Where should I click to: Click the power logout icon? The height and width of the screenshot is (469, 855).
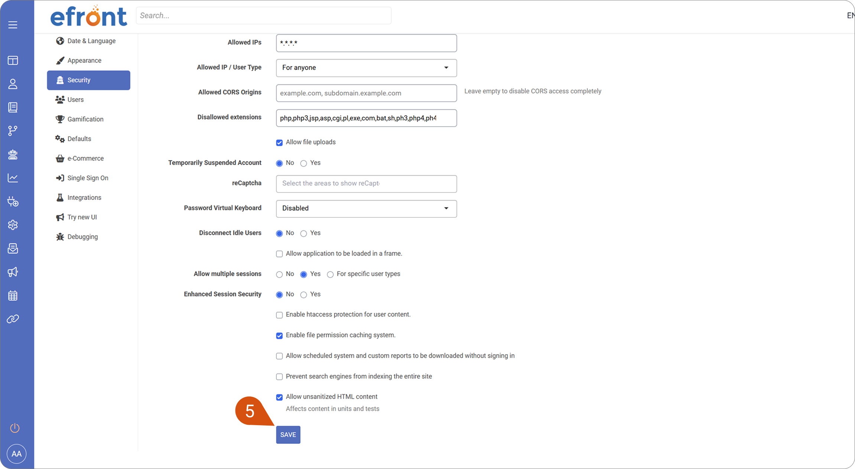[15, 428]
